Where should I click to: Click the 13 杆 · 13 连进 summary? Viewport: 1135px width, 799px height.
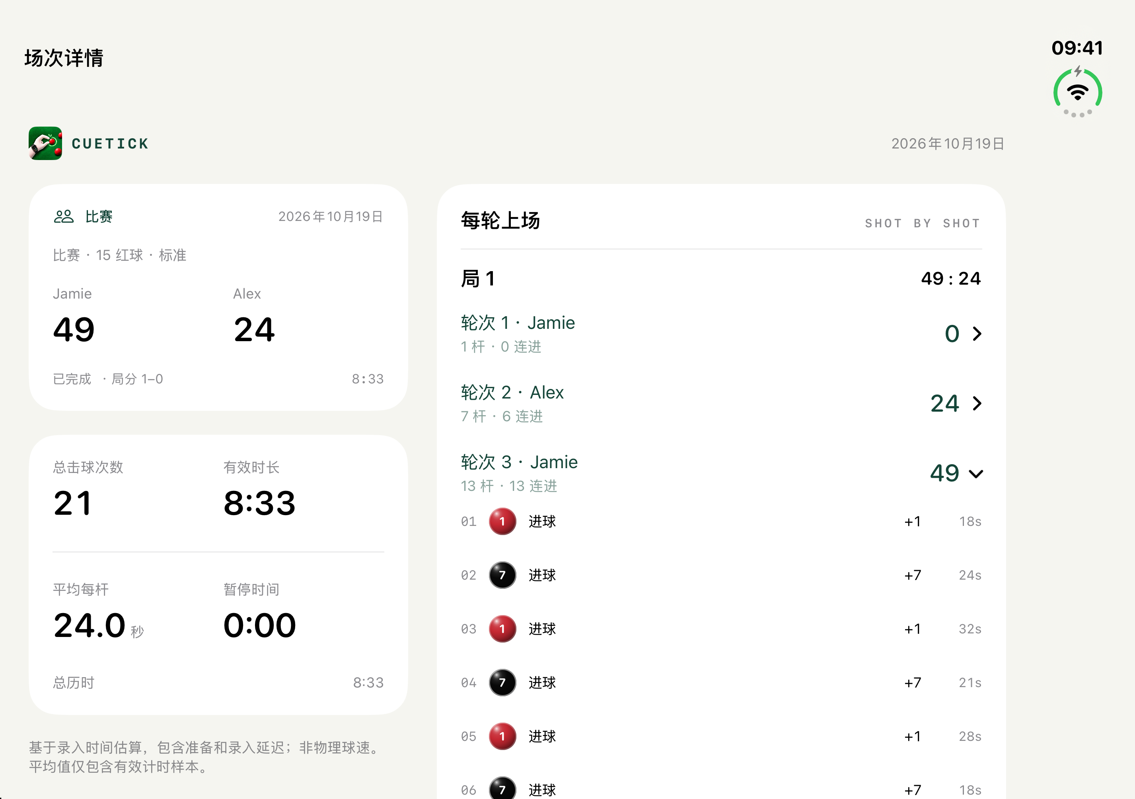pyautogui.click(x=509, y=486)
